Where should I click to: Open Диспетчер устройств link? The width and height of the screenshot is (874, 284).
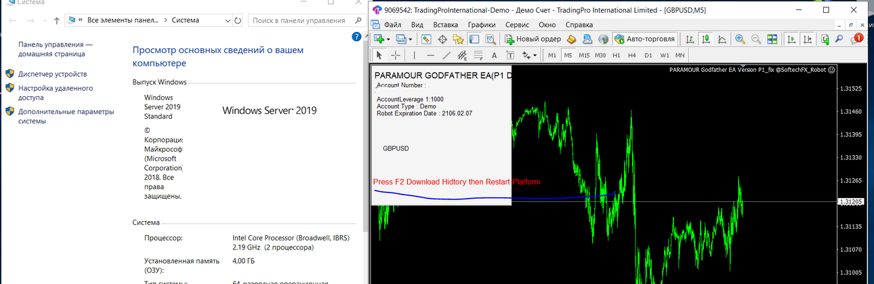tap(52, 74)
